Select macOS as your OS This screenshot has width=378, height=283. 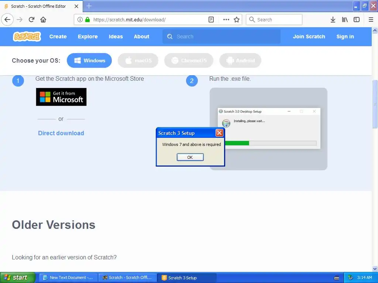138,60
